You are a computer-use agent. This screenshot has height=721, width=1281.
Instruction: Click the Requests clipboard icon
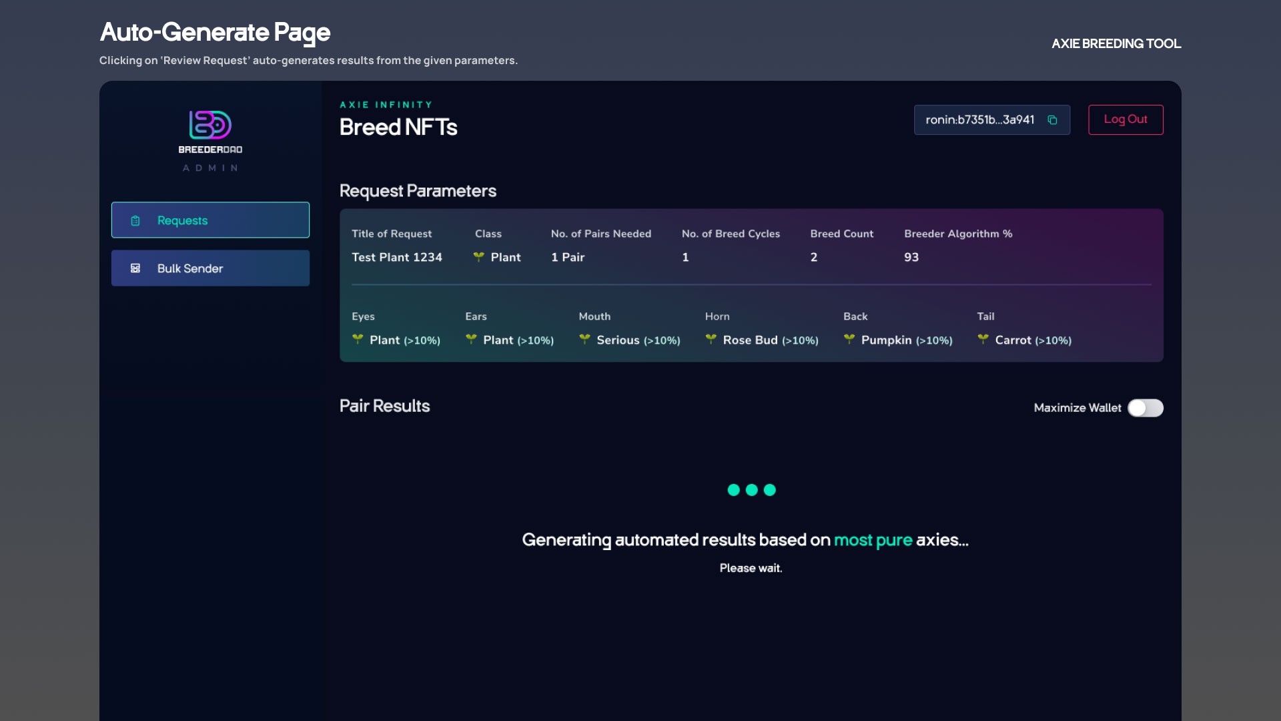tap(135, 220)
